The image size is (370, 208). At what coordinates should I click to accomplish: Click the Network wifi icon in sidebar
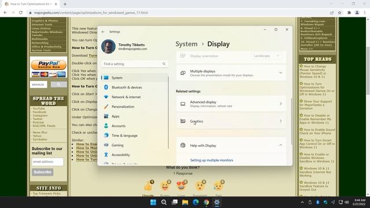(106, 97)
